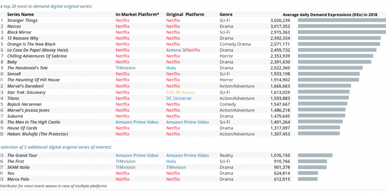
Task: Click the La Casa De Papel (Money Heist) title
Action: coord(38,50)
